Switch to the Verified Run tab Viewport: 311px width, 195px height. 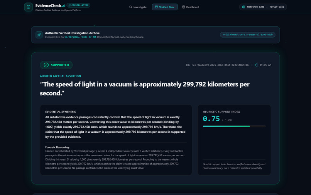(x=165, y=7)
